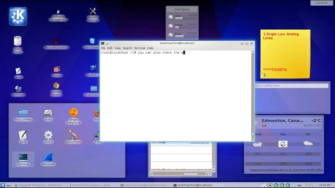
Task: Click the terminal command prompt line
Action: click(x=142, y=52)
